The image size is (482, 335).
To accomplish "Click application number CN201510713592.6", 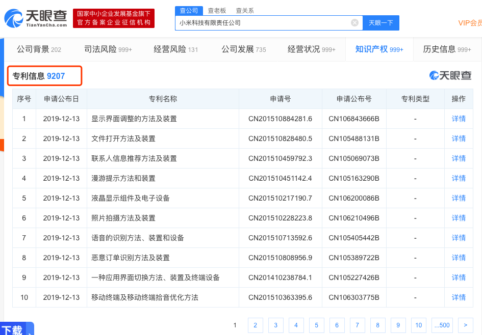I will [281, 238].
